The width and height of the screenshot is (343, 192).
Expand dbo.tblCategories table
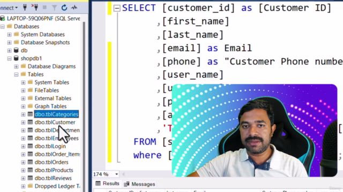[23, 114]
